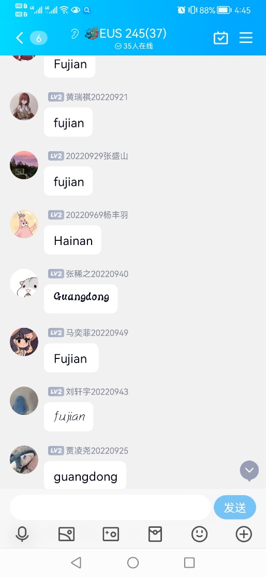The height and width of the screenshot is (577, 266).
Task: View avatar of 张稀之20220940
Action: [24, 283]
